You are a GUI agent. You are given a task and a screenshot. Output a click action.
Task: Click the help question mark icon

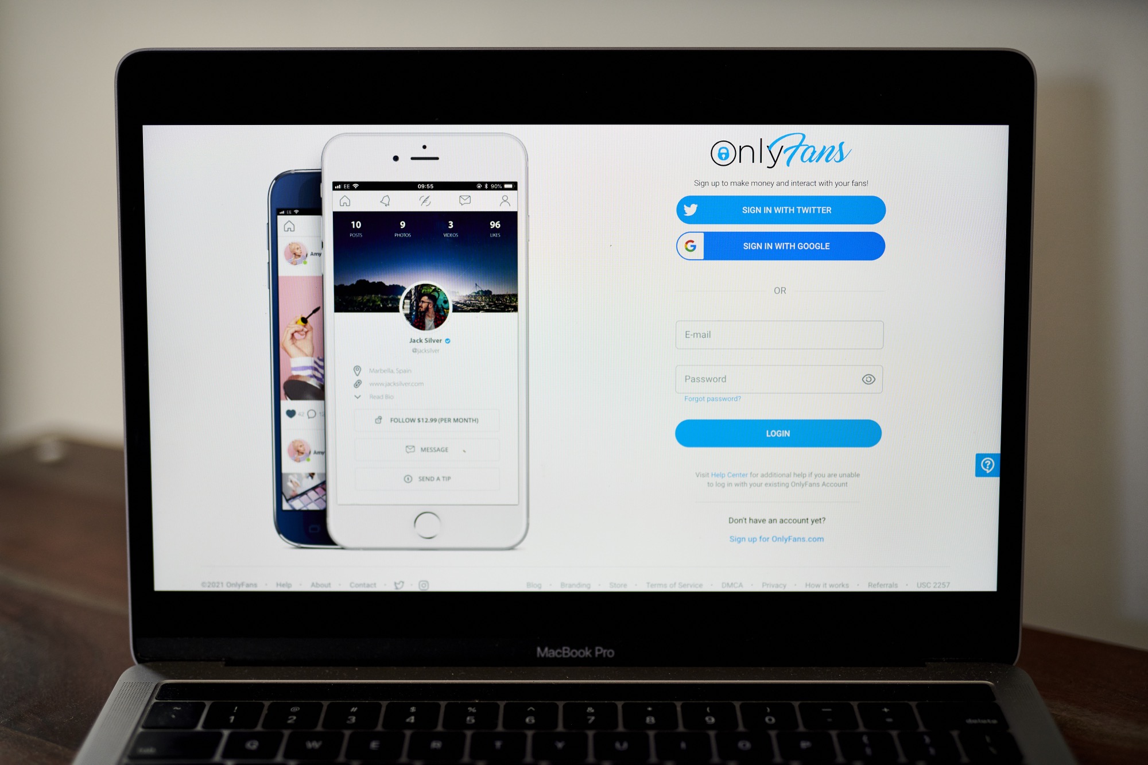(986, 464)
